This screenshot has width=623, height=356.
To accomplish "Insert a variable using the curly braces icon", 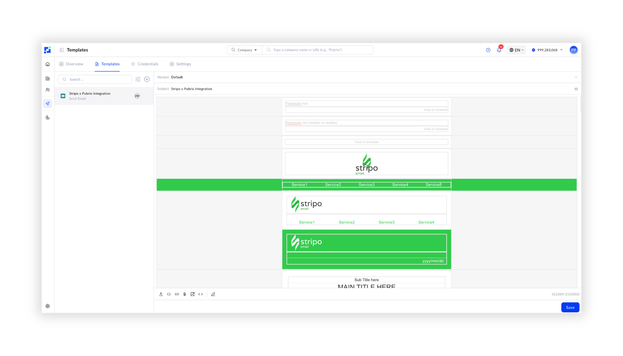I will 169,294.
